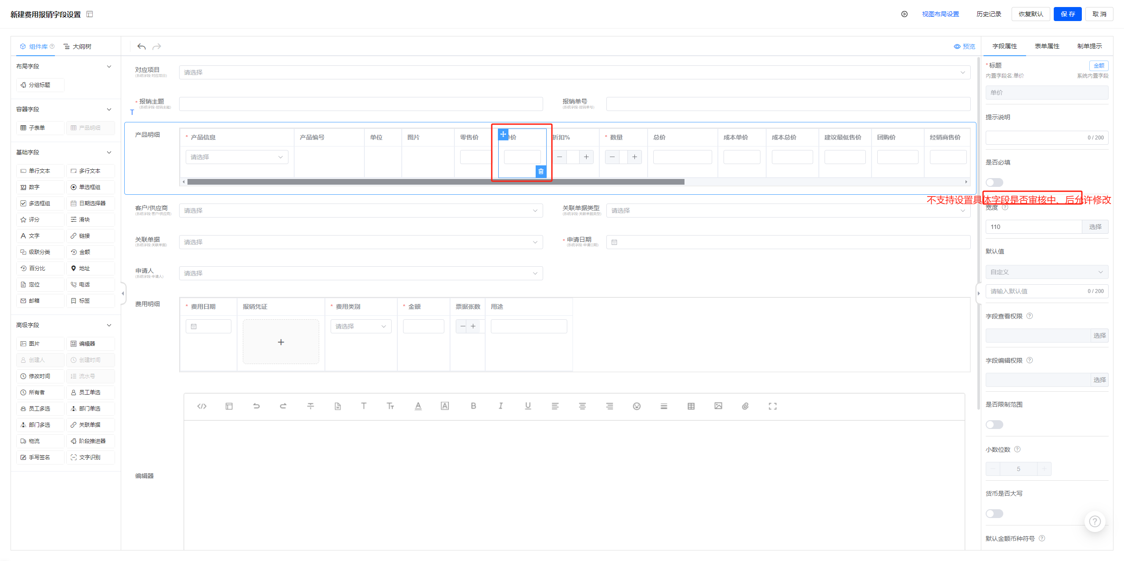Collapse the 容器字段 section

109,109
